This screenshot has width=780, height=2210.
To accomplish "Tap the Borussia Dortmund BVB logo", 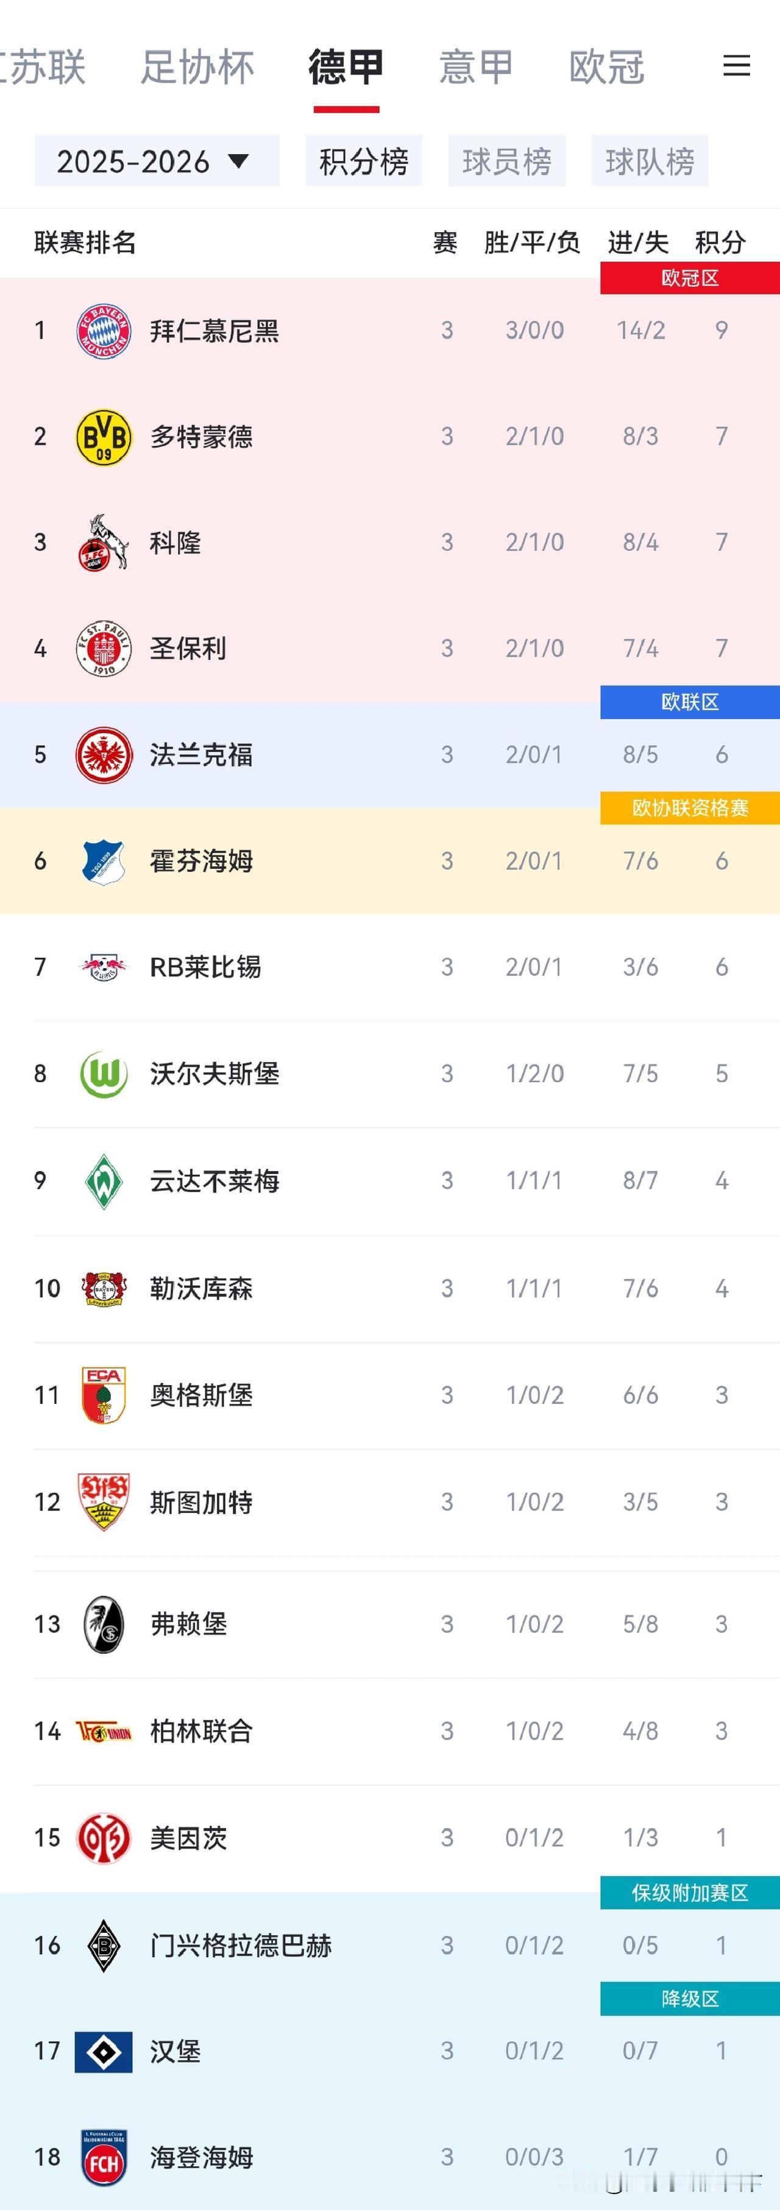I will [x=104, y=437].
